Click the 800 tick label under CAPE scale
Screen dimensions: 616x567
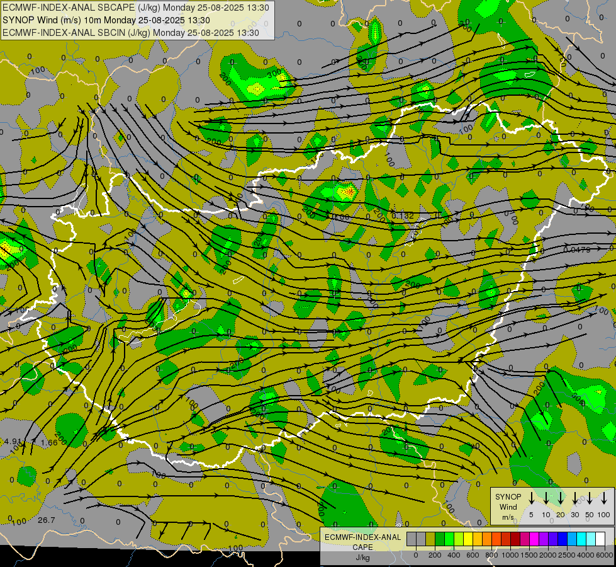pos(491,555)
